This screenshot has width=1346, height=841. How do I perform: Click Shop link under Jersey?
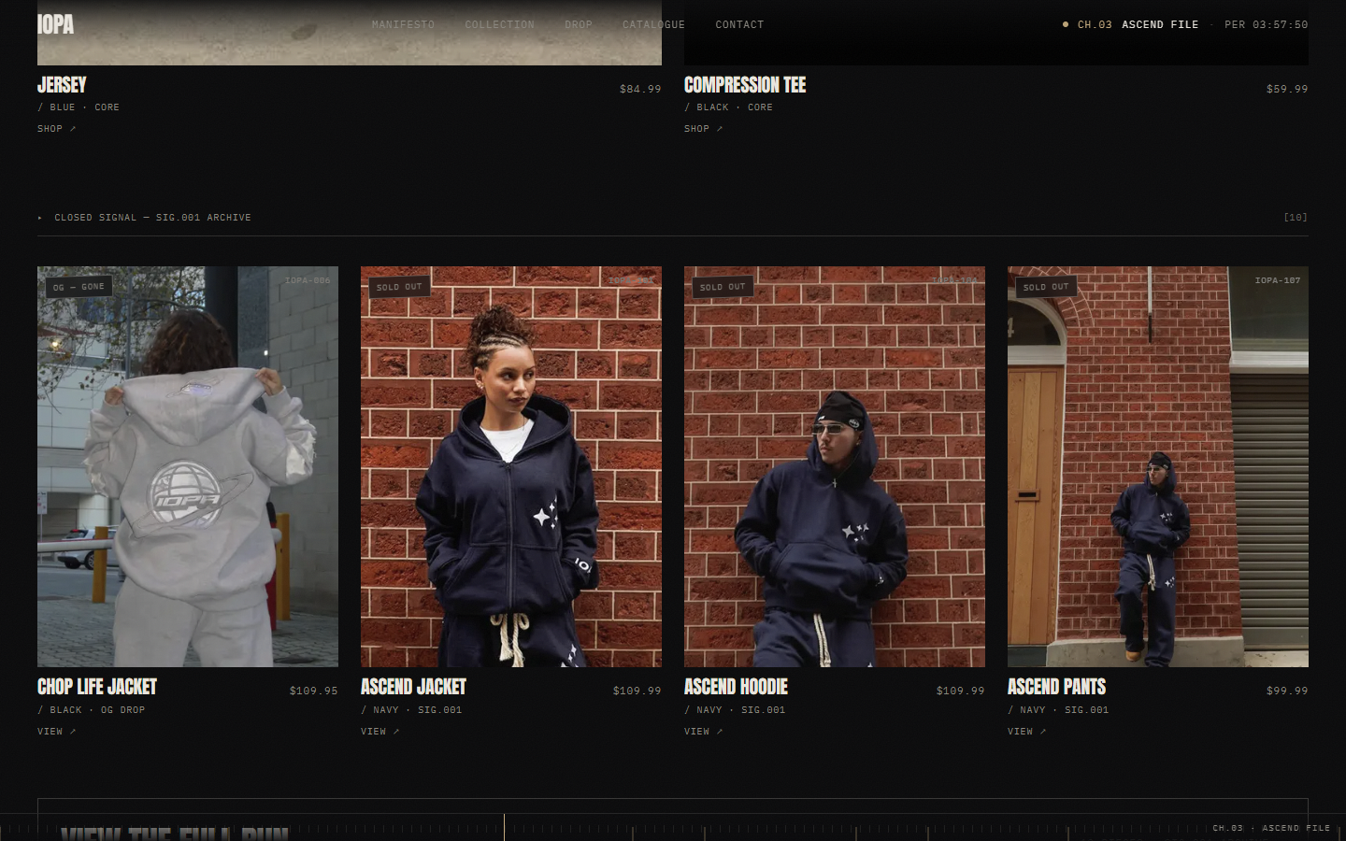click(x=56, y=129)
